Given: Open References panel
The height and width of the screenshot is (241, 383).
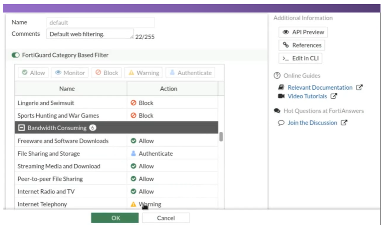Looking at the screenshot, I should (302, 45).
